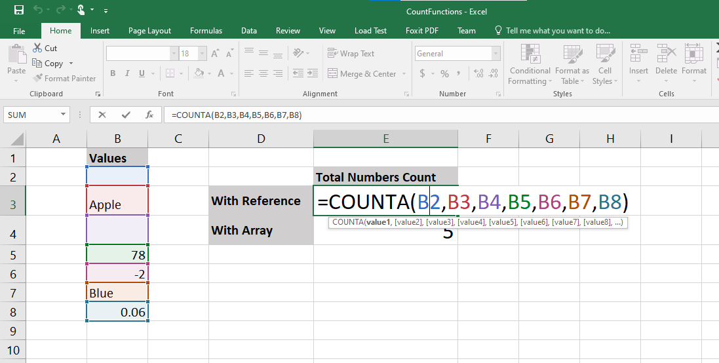Click Format cells button

(694, 64)
